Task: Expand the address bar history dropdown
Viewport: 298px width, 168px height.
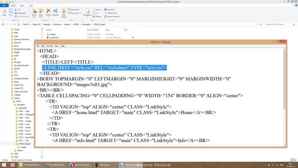Action: point(257,24)
